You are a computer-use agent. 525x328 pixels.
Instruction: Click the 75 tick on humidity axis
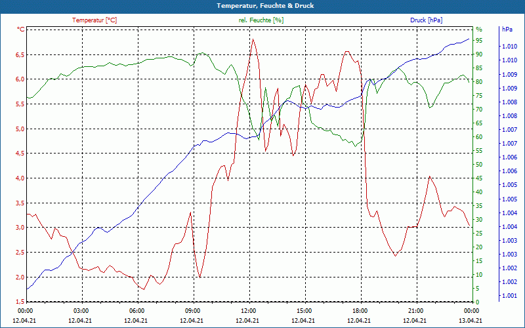[x=479, y=95]
